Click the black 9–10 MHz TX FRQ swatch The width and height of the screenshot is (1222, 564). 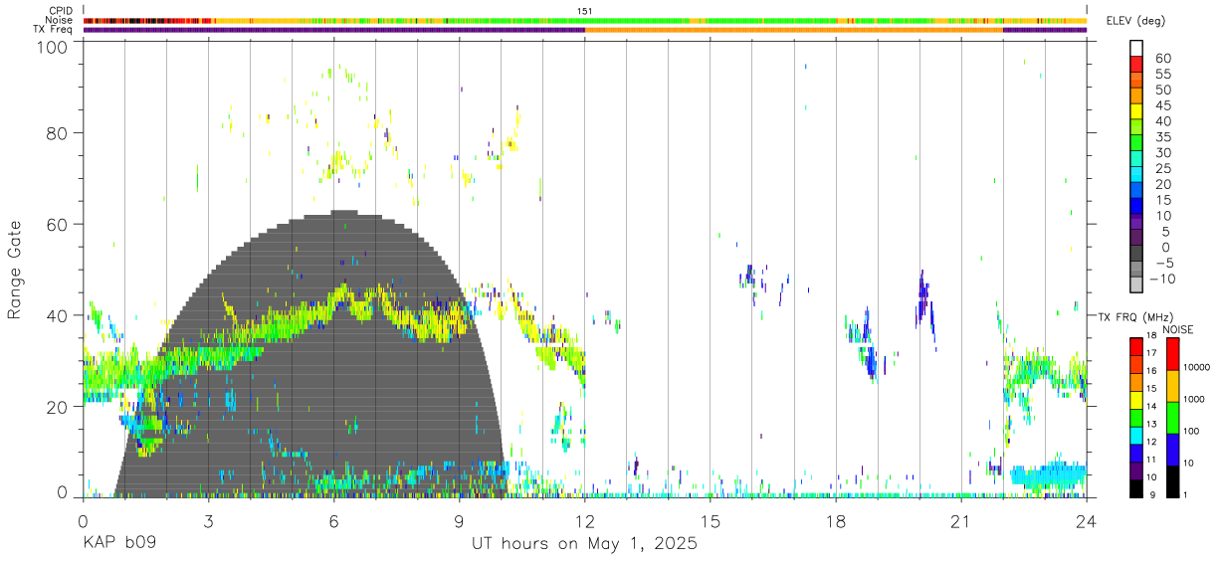(1136, 486)
